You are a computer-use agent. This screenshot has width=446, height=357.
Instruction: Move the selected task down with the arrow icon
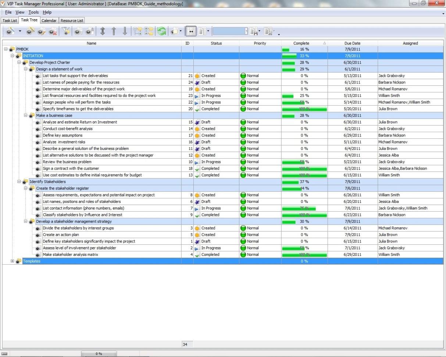coord(125,31)
